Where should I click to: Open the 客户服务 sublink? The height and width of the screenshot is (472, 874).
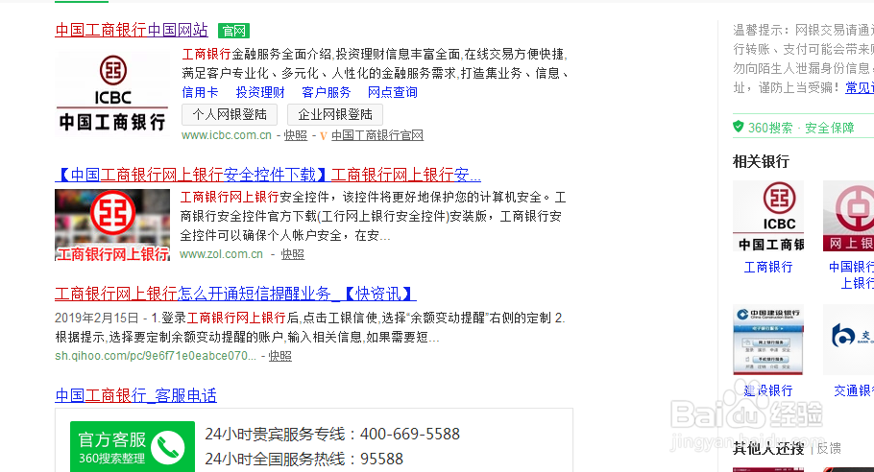pyautogui.click(x=327, y=92)
